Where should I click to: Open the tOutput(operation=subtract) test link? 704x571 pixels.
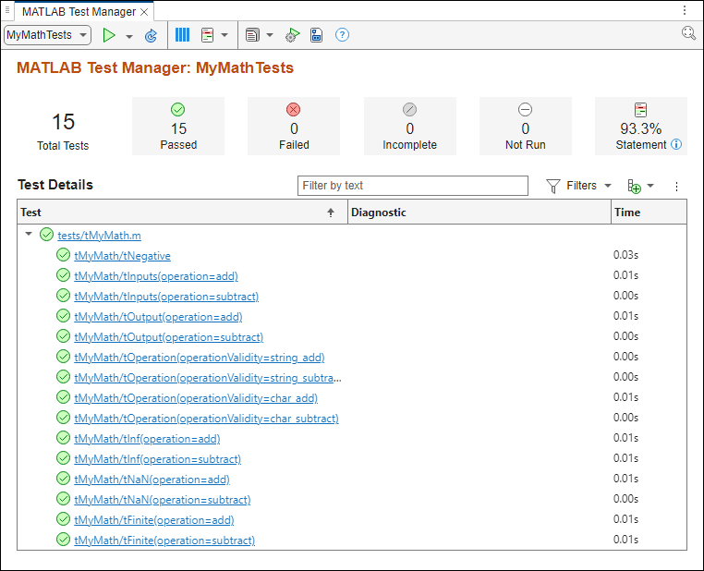pyautogui.click(x=169, y=337)
